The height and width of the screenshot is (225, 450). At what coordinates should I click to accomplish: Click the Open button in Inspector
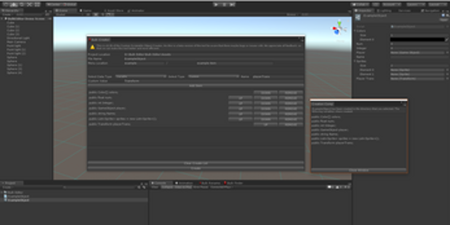(x=444, y=20)
